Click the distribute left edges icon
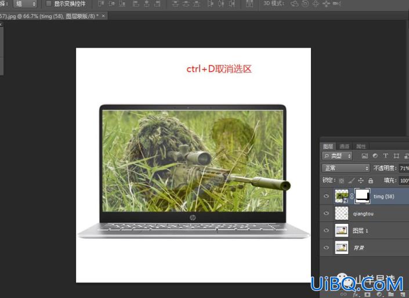Image resolution: width=409 pixels, height=298 pixels. (x=210, y=3)
